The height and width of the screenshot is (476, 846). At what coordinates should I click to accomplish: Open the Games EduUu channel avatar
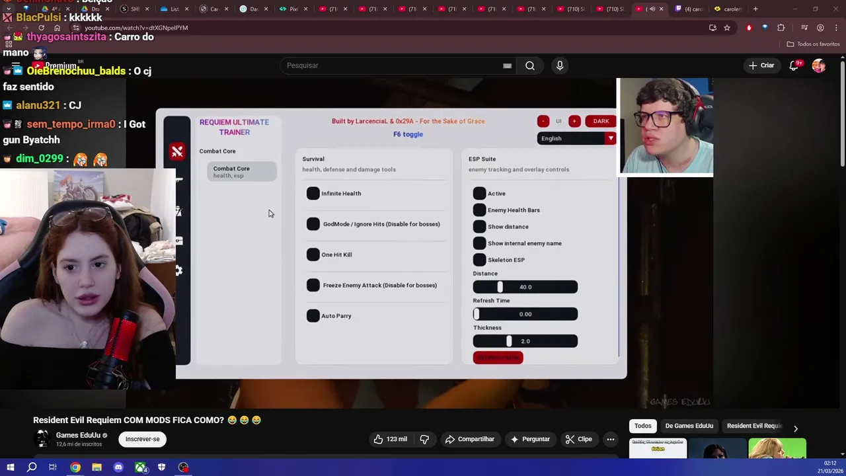(42, 438)
